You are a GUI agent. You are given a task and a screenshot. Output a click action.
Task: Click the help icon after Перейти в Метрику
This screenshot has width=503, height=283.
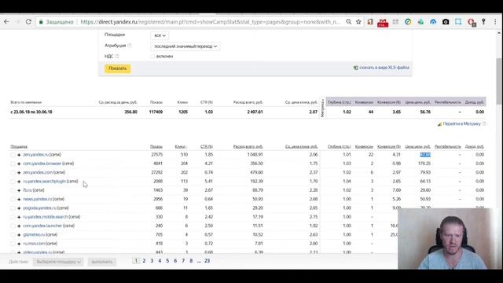click(x=484, y=123)
